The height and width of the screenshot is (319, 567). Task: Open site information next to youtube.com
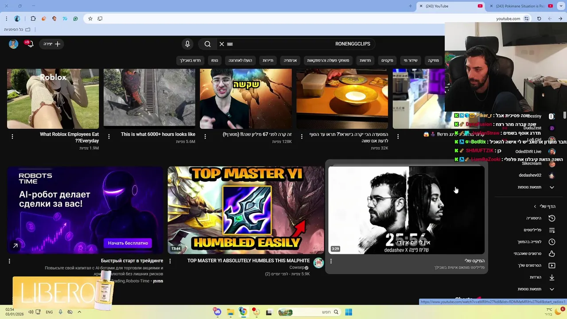tap(527, 19)
